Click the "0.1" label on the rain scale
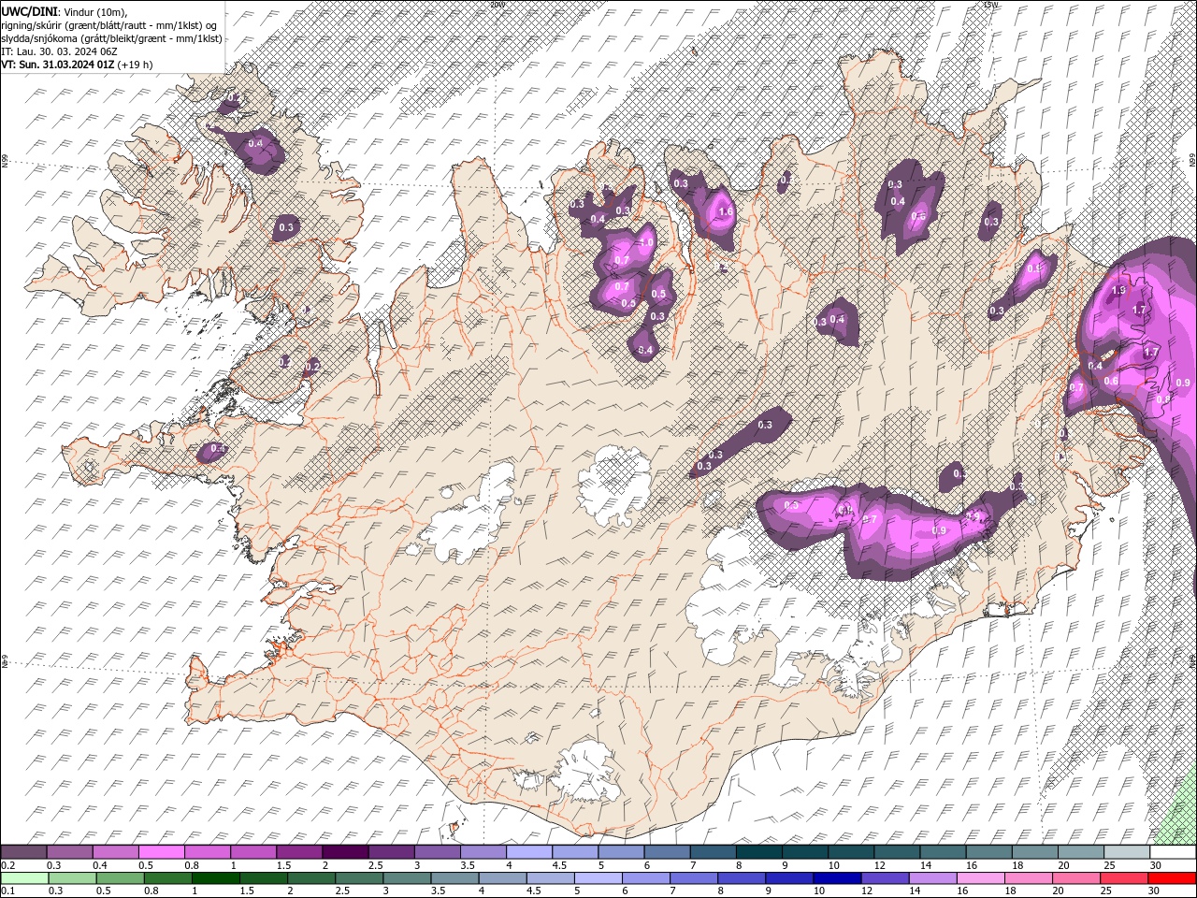Screen dimensions: 1197x898 [x=7, y=891]
